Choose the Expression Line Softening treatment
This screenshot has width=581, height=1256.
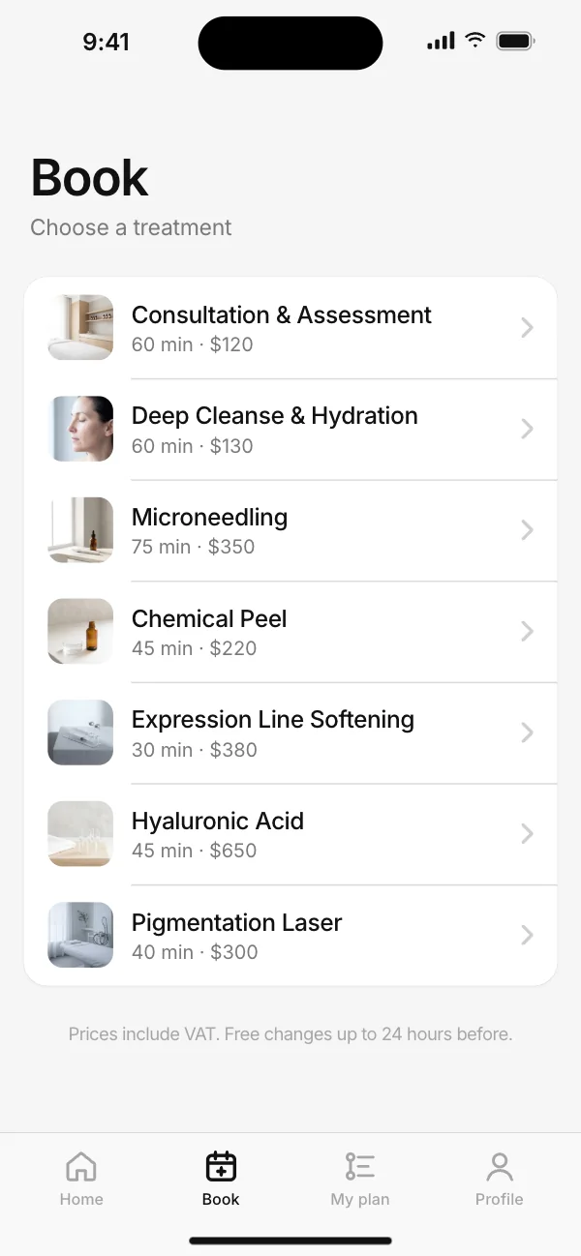290,733
